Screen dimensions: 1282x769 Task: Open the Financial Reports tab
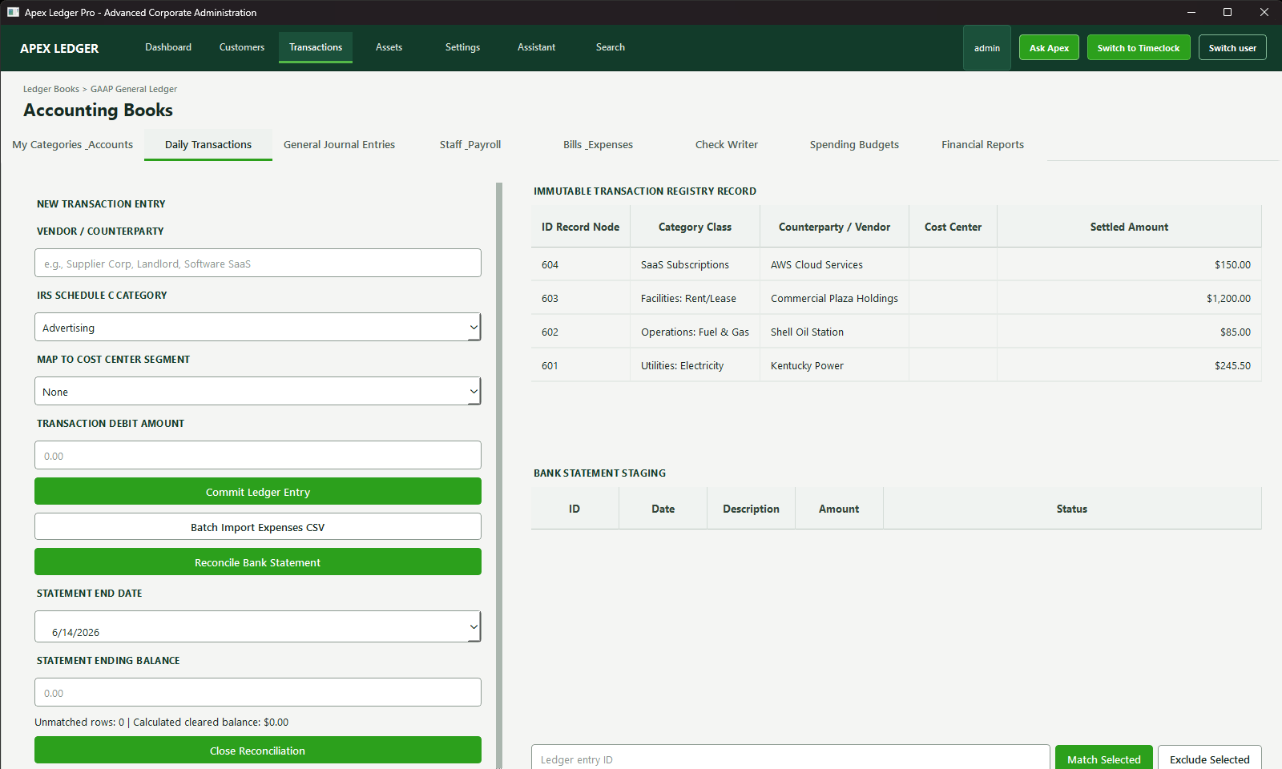coord(982,145)
